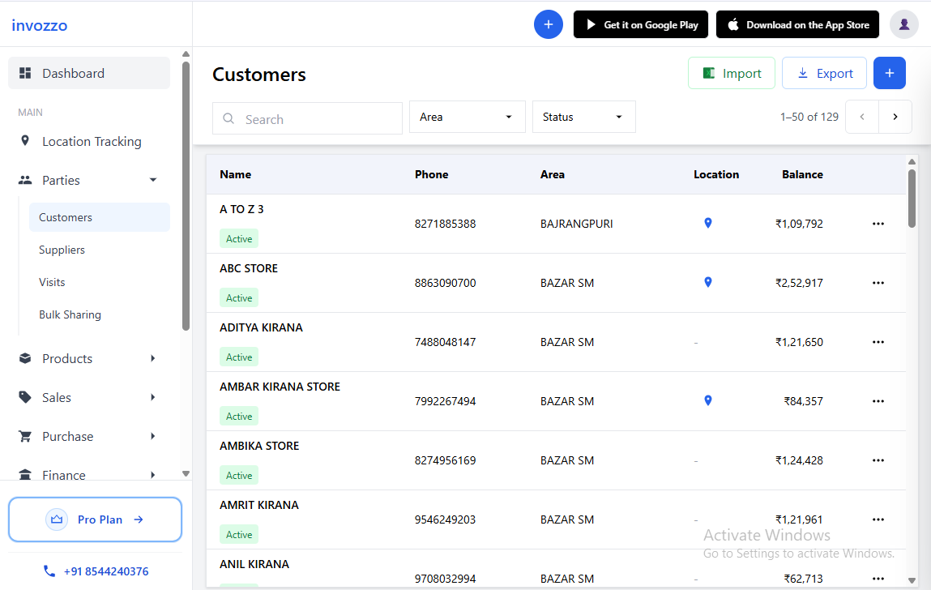This screenshot has width=931, height=590.
Task: Go to next page of customers
Action: [x=895, y=117]
